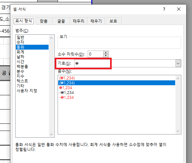Click the help question mark button
Viewport: 192px width, 163px height.
click(x=164, y=9)
